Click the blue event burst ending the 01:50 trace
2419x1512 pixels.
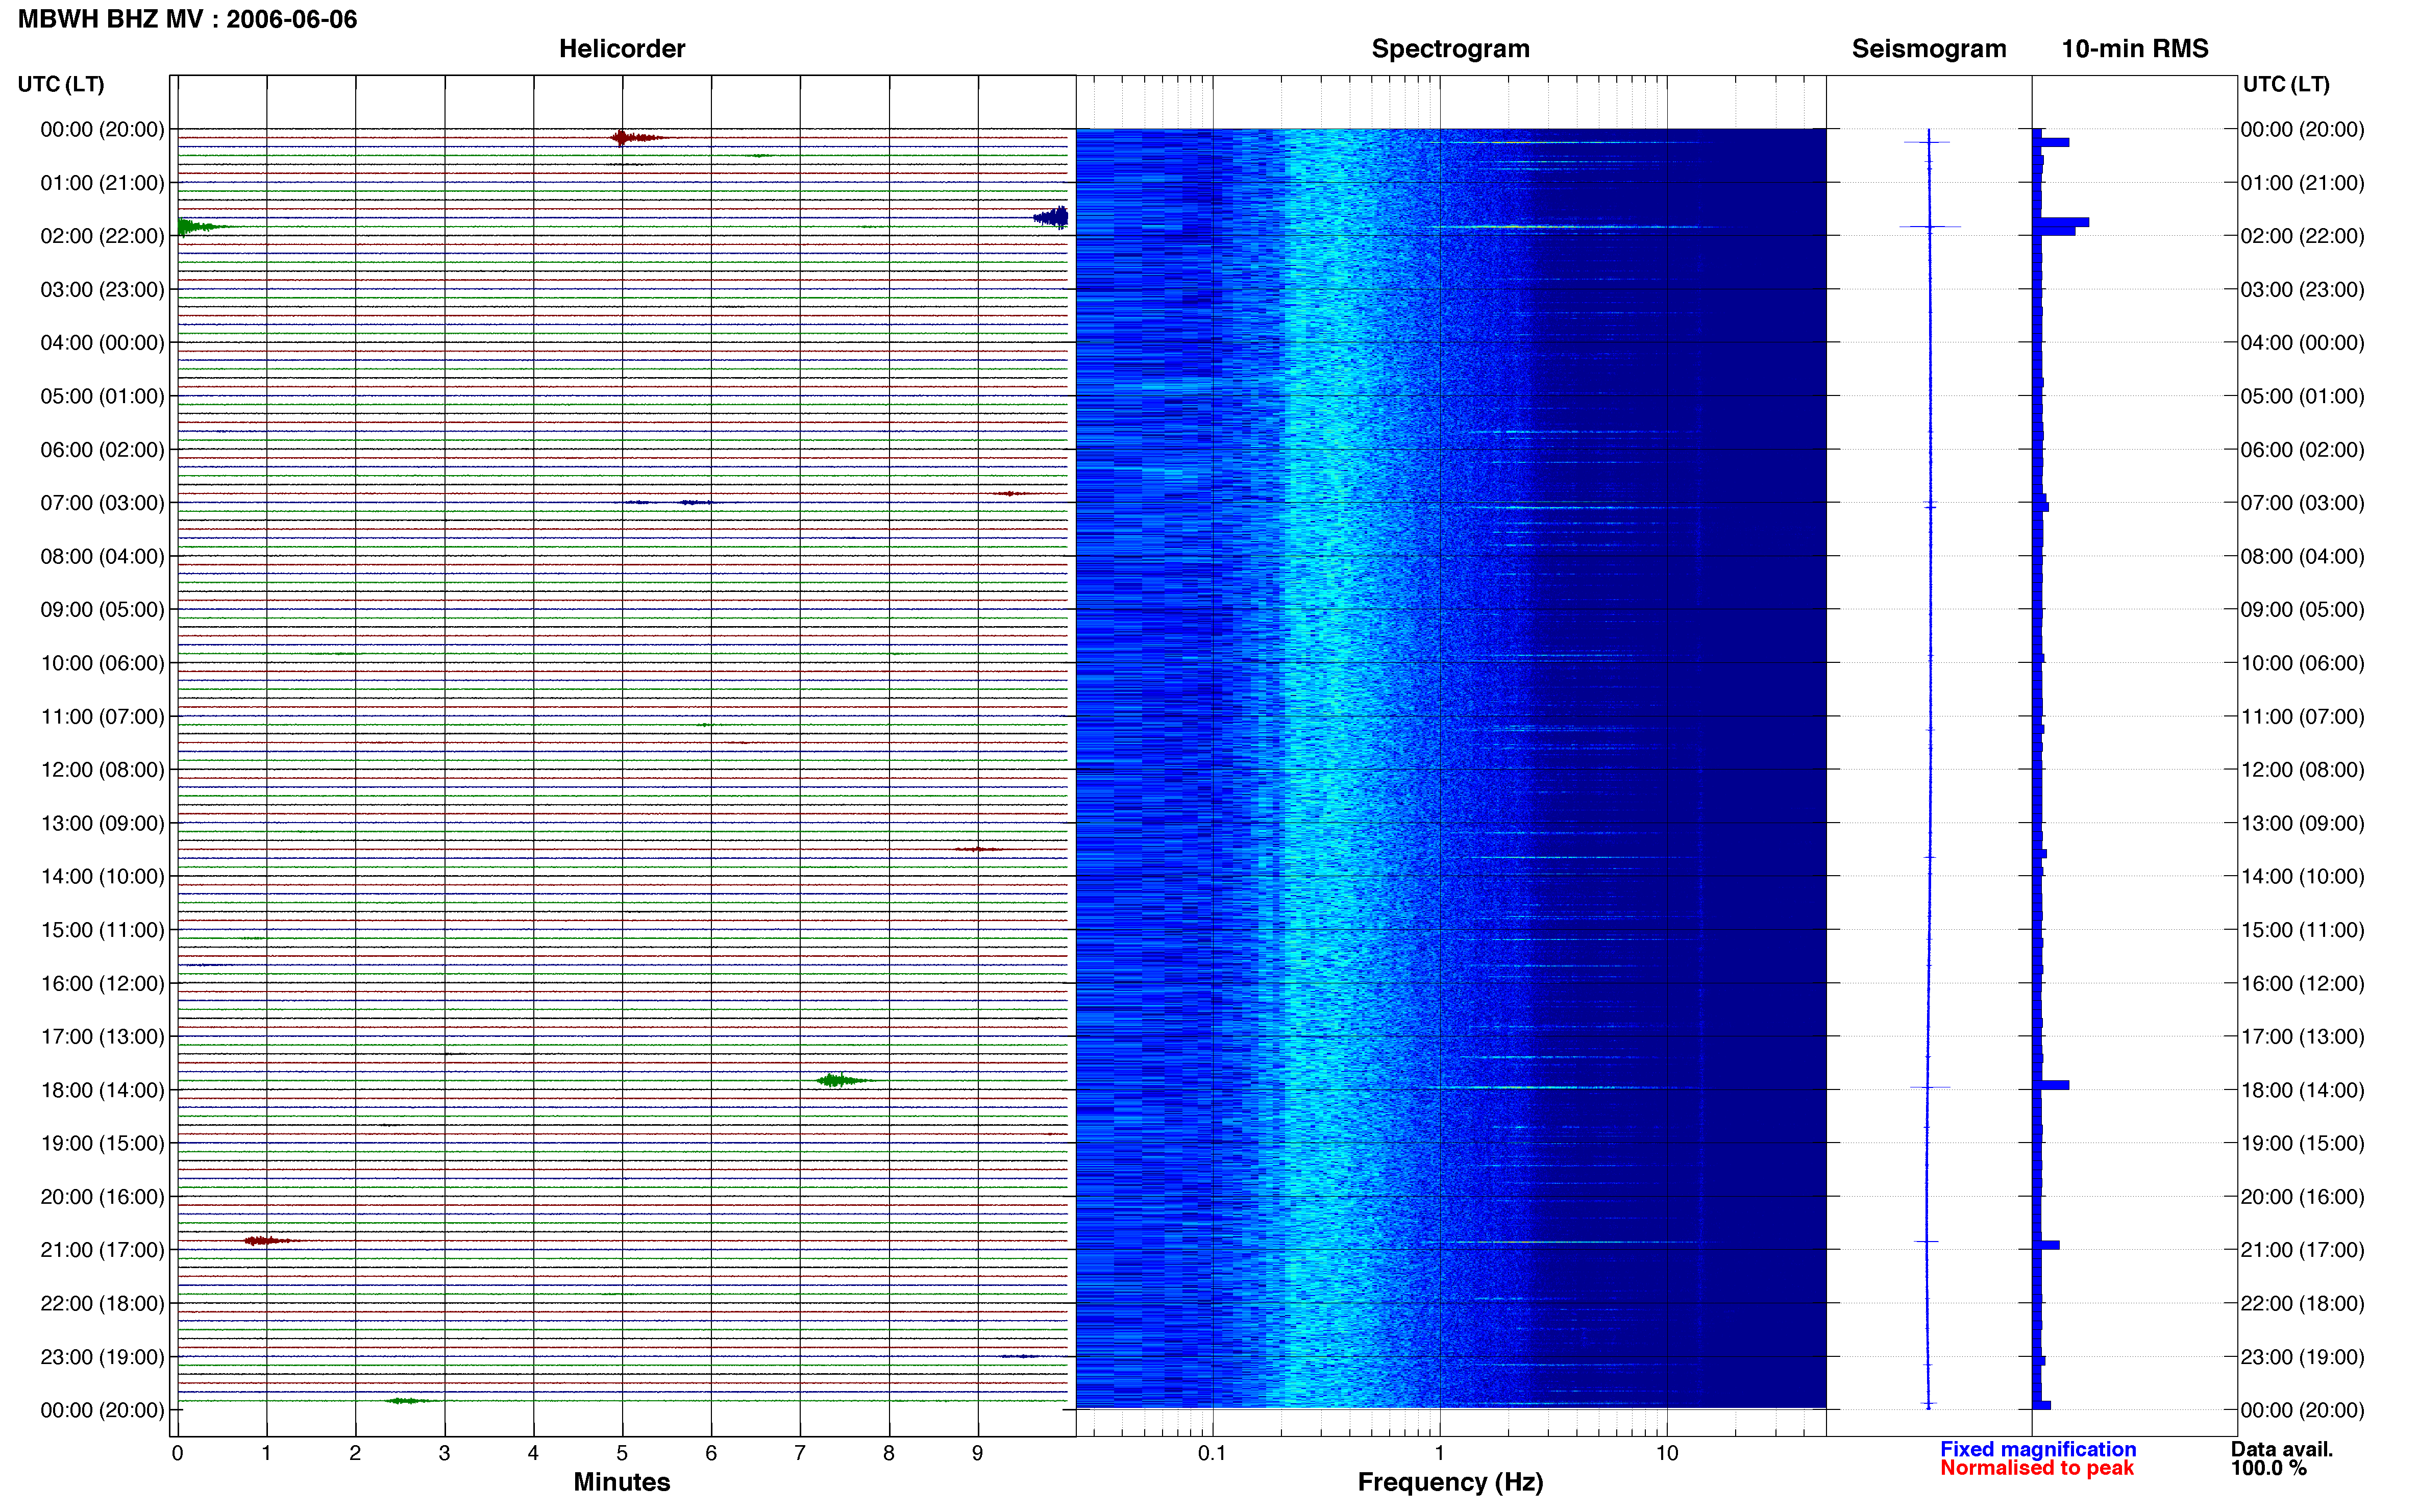coord(1051,217)
